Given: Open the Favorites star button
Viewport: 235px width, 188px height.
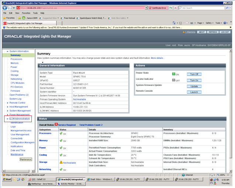Looking at the screenshot, I should (9, 18).
